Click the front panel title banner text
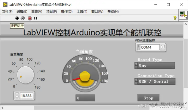The image size is (188, 110). [92, 33]
